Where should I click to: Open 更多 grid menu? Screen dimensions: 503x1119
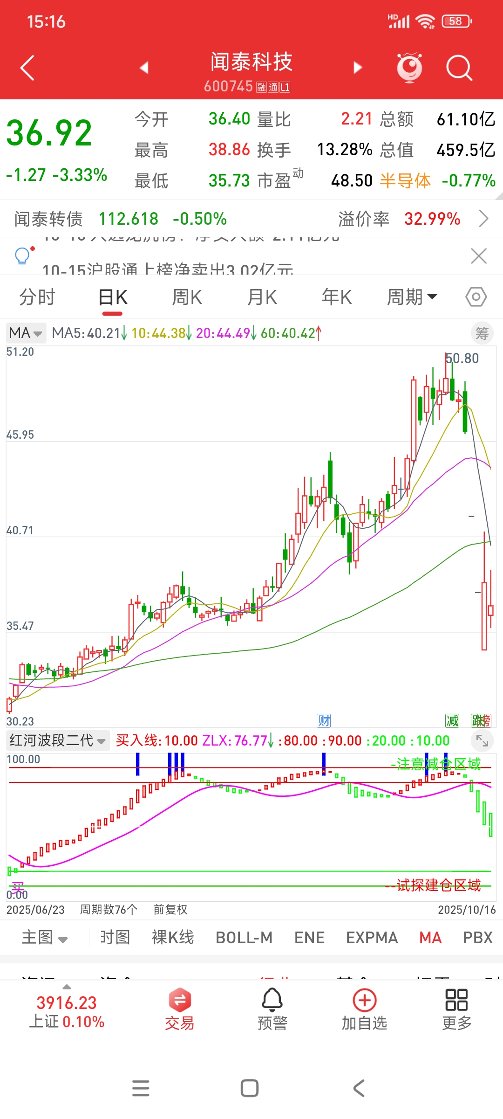click(456, 1009)
